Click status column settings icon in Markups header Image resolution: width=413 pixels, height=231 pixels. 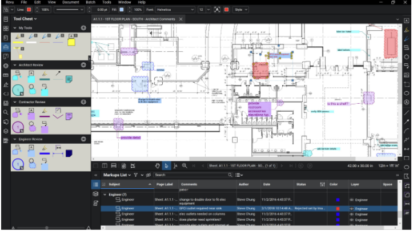point(322,184)
